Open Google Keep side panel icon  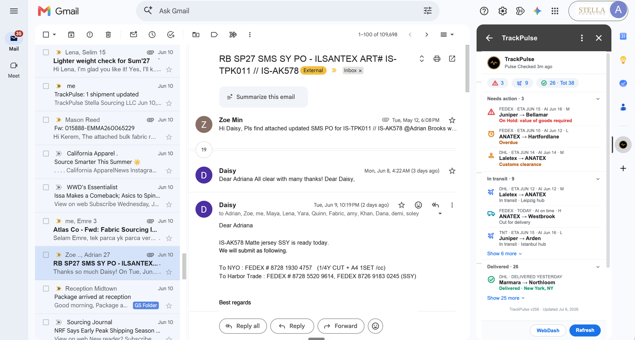(623, 60)
